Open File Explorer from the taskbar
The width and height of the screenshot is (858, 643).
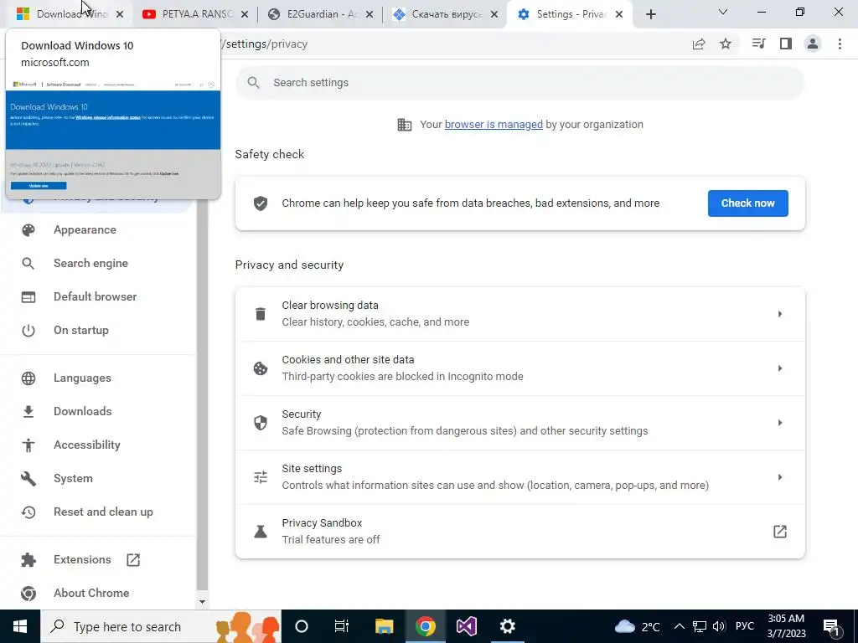click(x=384, y=626)
